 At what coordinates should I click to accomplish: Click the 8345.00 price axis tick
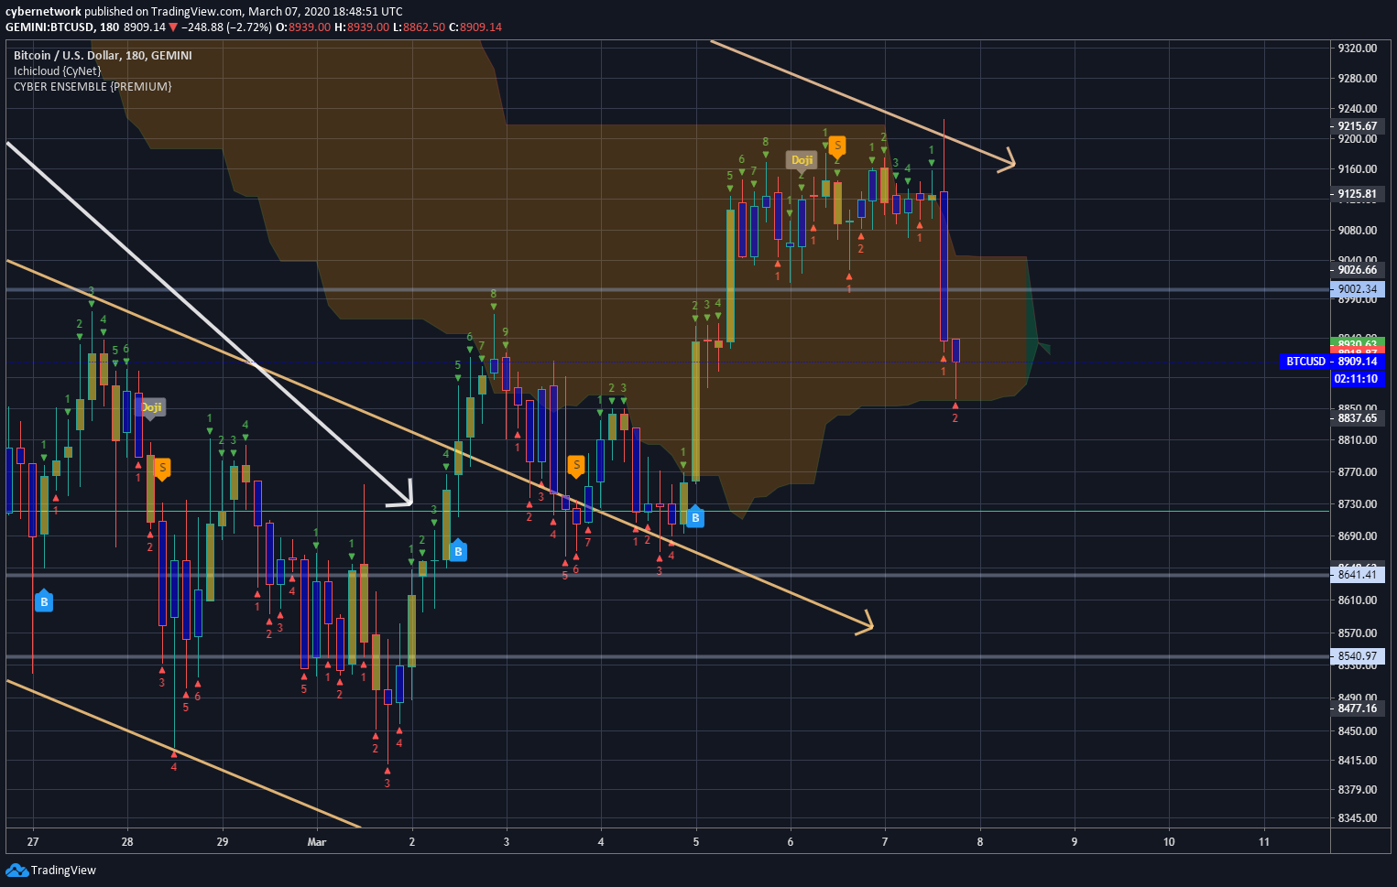pyautogui.click(x=1357, y=818)
